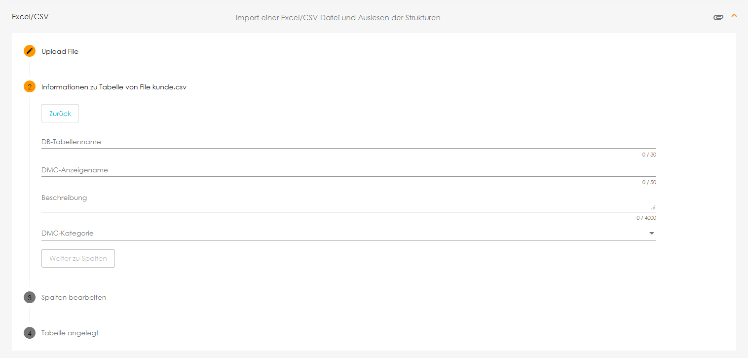This screenshot has width=748, height=358.
Task: Click the step 3 circle icon
Action: (30, 298)
